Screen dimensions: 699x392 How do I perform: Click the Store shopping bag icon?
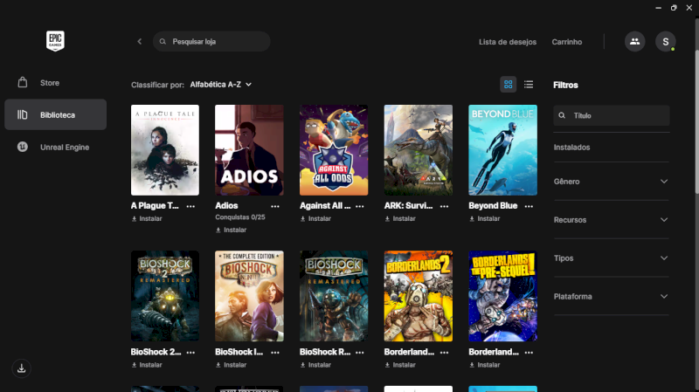(x=23, y=82)
